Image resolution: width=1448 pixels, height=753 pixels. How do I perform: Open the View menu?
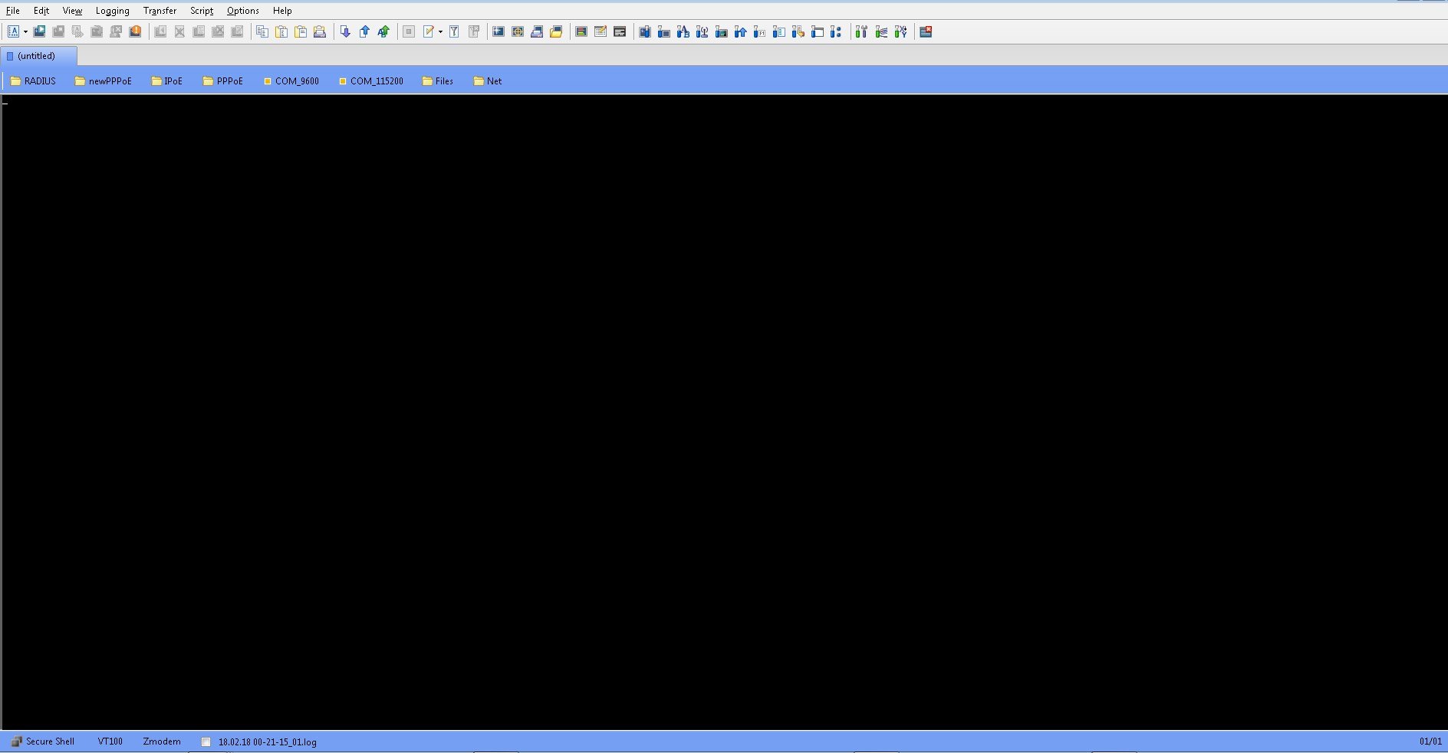(x=72, y=11)
